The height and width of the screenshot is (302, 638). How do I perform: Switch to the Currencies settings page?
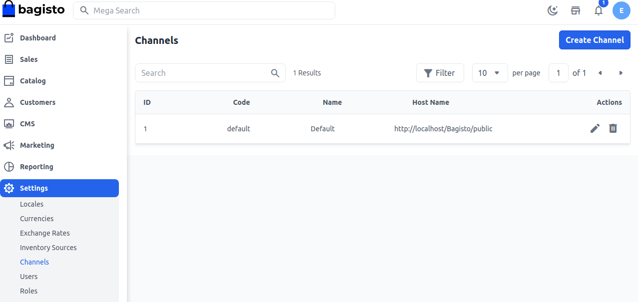36,218
